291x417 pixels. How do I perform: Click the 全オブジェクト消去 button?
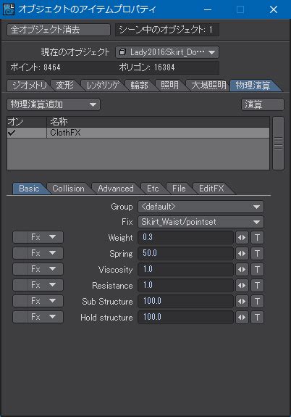[59, 30]
